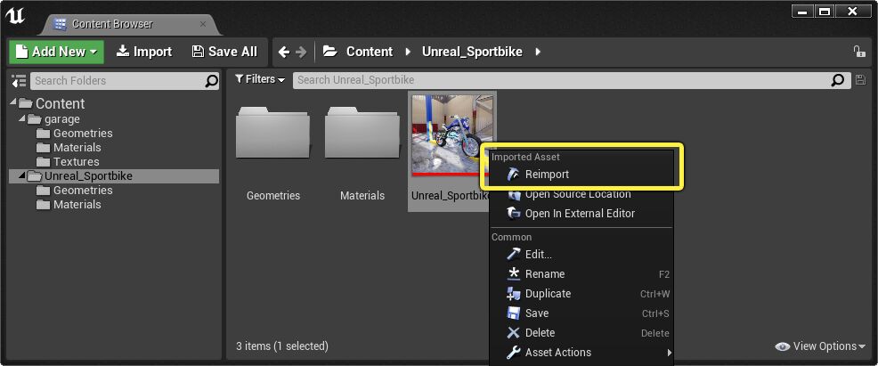Viewport: 878px width, 366px height.
Task: Select Materials under garage
Action: coord(77,147)
